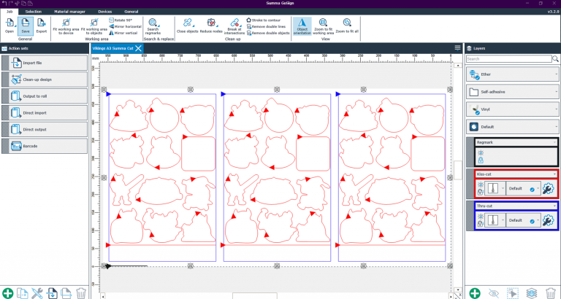This screenshot has height=299, width=561.
Task: Expand the Self-adhesive material dropdown
Action: coord(555,92)
